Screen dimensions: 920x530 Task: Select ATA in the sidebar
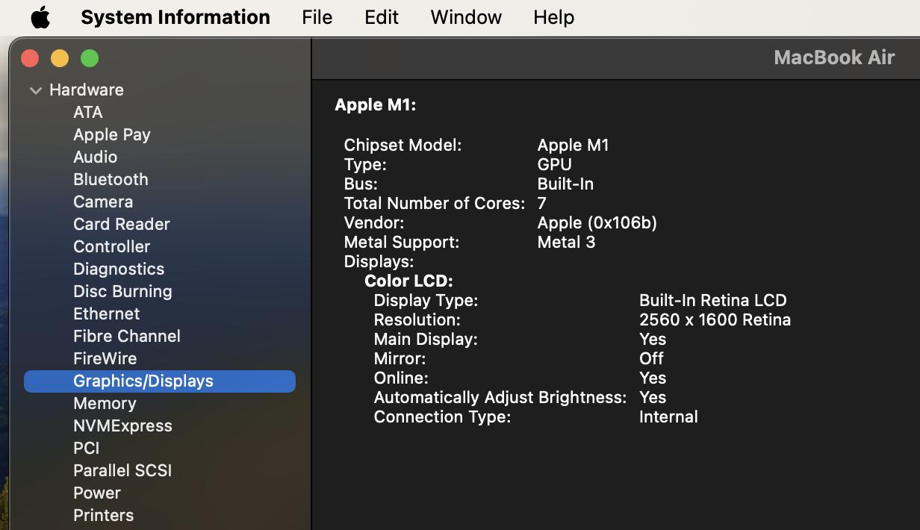[x=88, y=112]
